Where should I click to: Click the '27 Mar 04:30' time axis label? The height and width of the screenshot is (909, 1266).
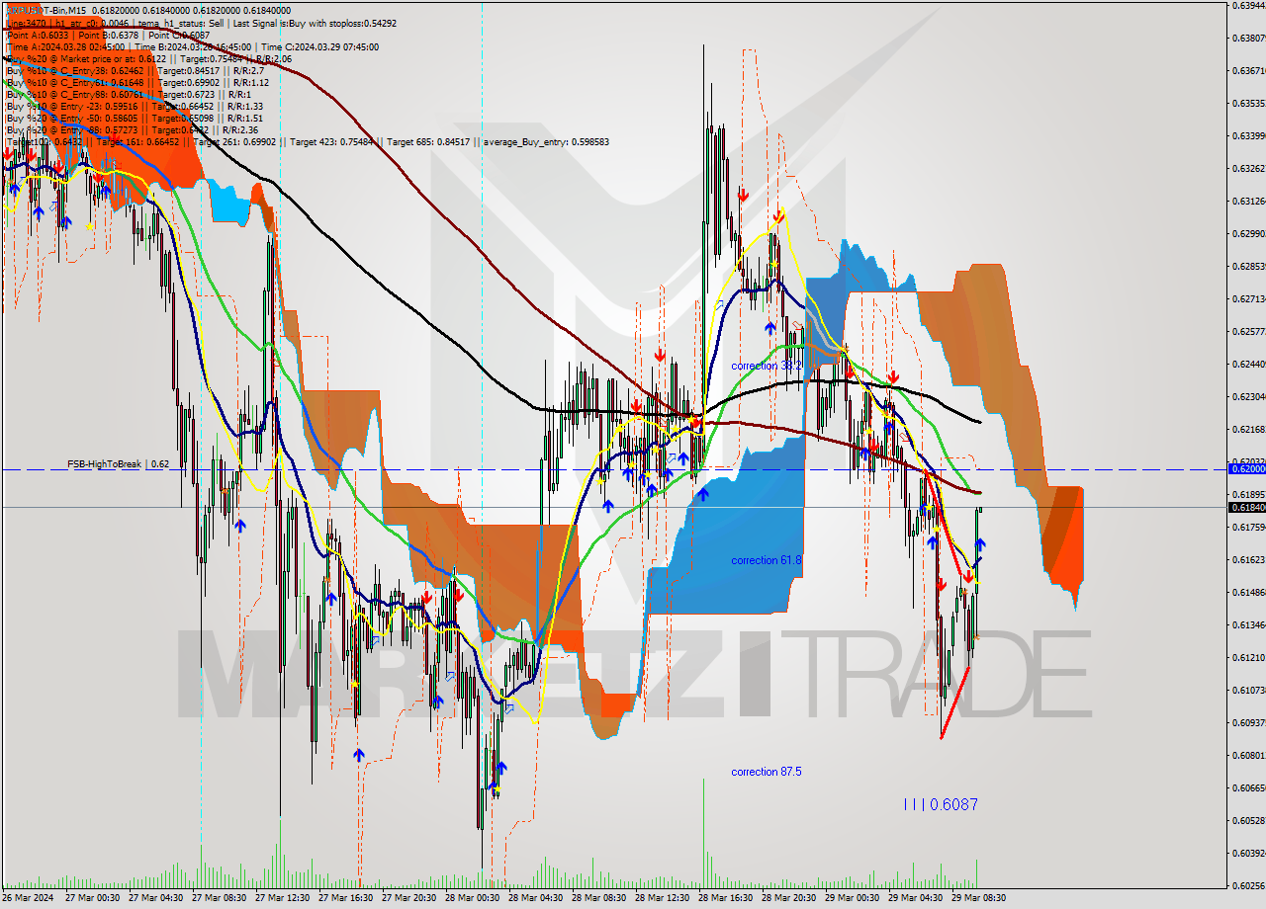pos(155,898)
